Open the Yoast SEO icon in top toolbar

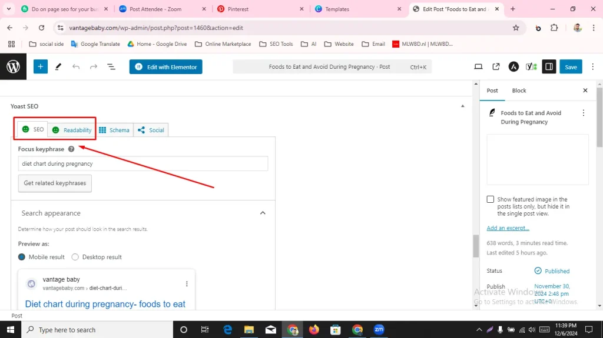(x=531, y=67)
